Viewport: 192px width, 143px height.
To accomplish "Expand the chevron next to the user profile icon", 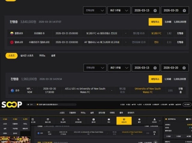I will tap(160, 121).
